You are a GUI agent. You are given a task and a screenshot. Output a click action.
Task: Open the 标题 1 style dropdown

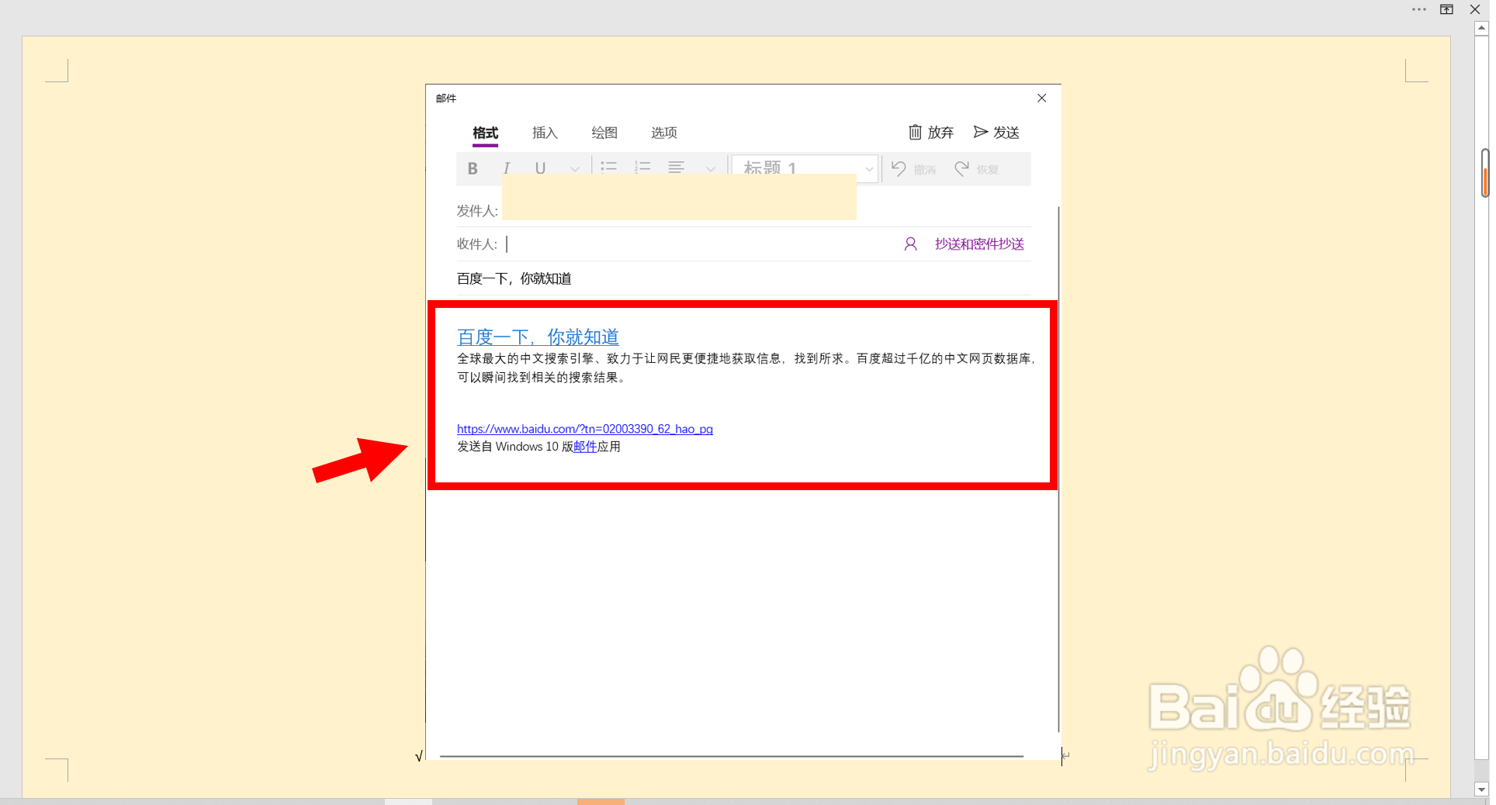tap(805, 168)
